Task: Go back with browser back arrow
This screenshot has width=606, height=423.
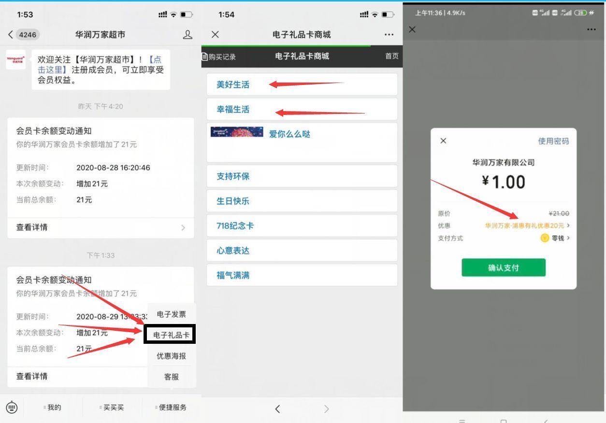Action: coord(277,409)
